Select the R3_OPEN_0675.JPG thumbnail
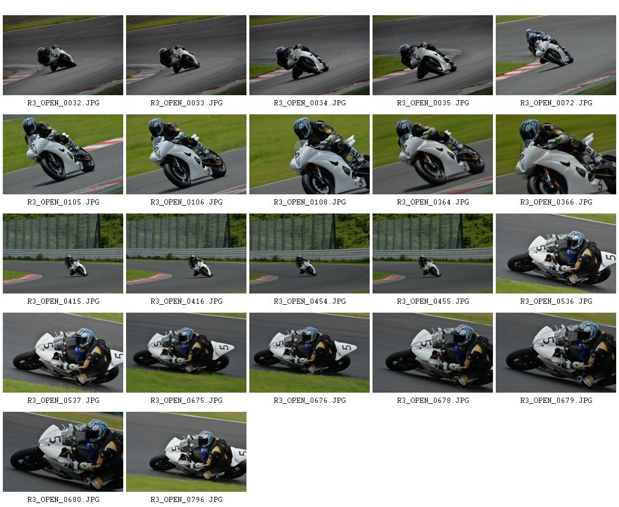Image resolution: width=619 pixels, height=507 pixels. [186, 353]
